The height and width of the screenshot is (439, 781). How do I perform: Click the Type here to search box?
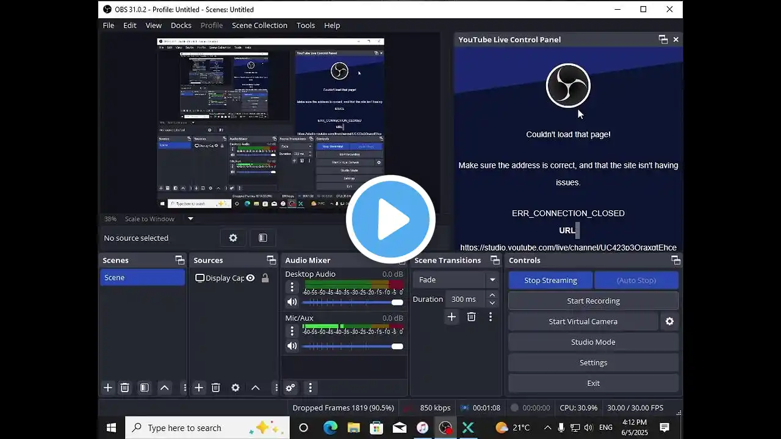[x=207, y=427]
